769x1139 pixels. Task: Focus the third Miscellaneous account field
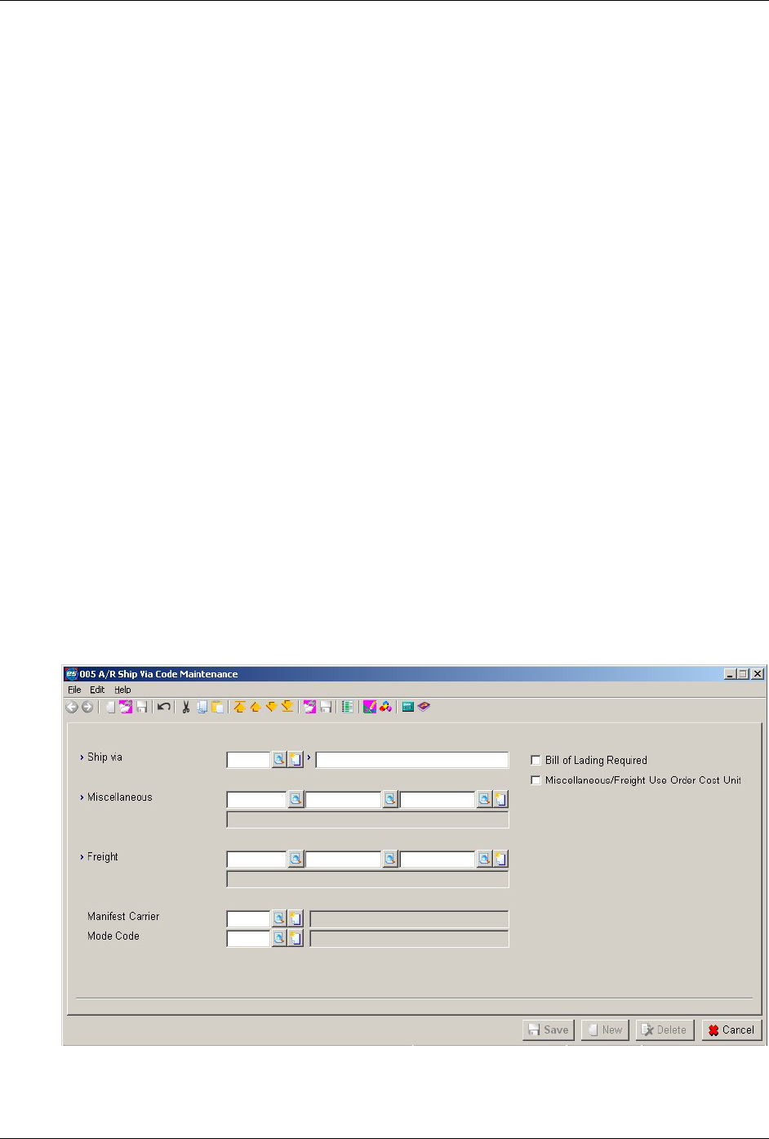click(438, 799)
